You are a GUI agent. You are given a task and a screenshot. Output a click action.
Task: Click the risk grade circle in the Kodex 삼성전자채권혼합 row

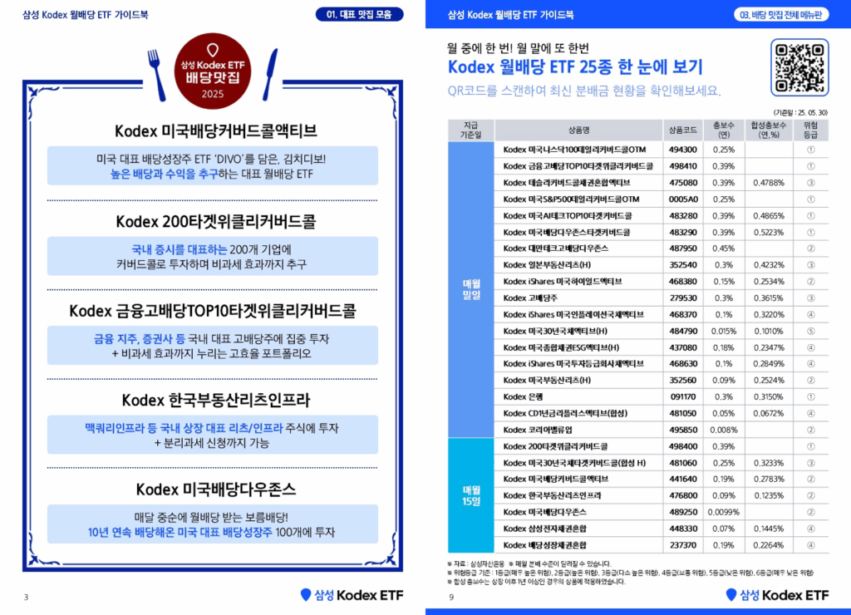pos(810,529)
